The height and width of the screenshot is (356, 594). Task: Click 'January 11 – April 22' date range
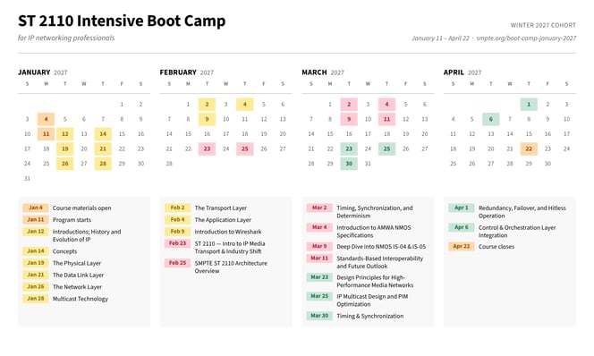(440, 38)
